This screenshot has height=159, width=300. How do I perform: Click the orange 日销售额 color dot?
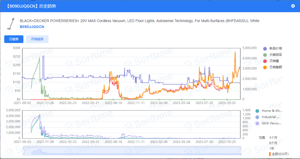(x=265, y=67)
